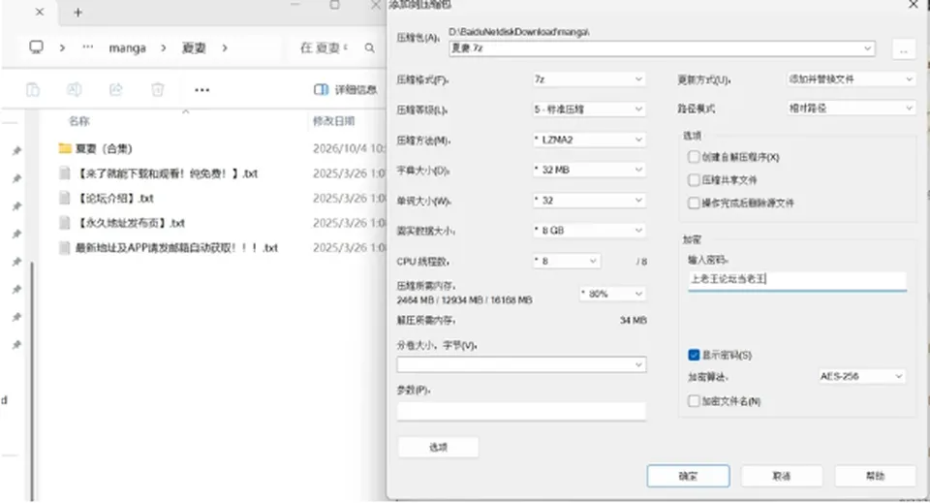Click the 选项 button below parameters

(x=438, y=447)
